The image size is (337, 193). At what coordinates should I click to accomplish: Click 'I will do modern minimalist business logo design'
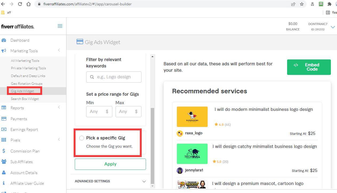click(264, 109)
